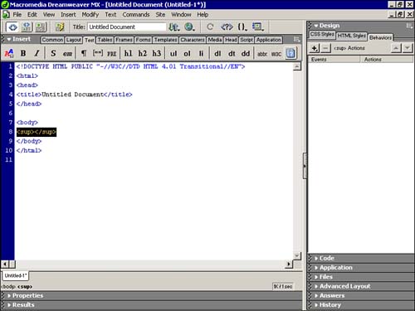Switch to the HTML Styles tab
The width and height of the screenshot is (415, 311).
(351, 36)
